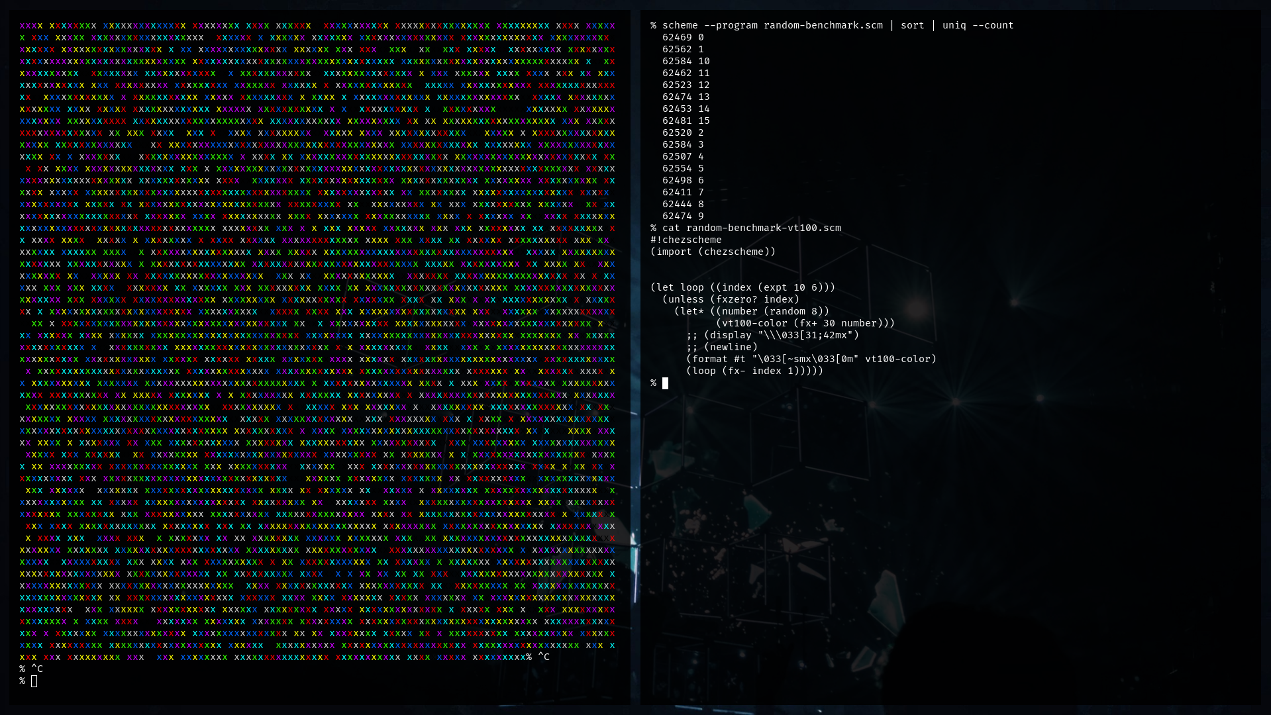
Task: Select the output row '62481 15'
Action: tap(686, 120)
